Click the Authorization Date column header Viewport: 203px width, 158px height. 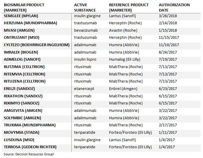(174, 7)
